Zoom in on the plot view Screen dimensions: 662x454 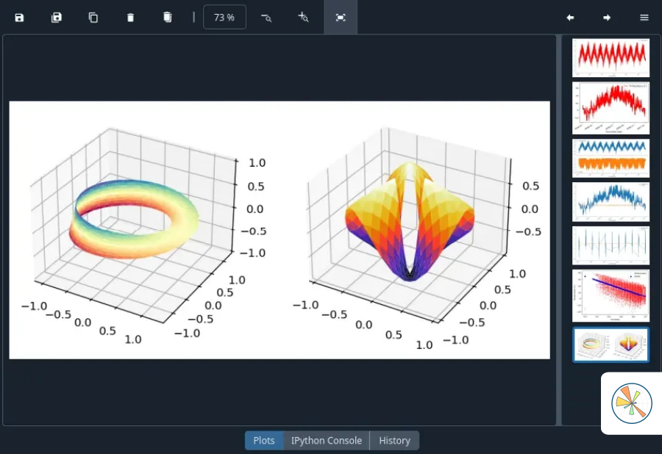(303, 17)
